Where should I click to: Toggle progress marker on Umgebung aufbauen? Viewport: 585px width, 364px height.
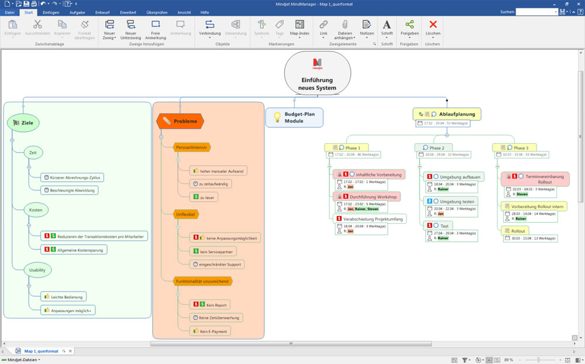[x=436, y=176]
